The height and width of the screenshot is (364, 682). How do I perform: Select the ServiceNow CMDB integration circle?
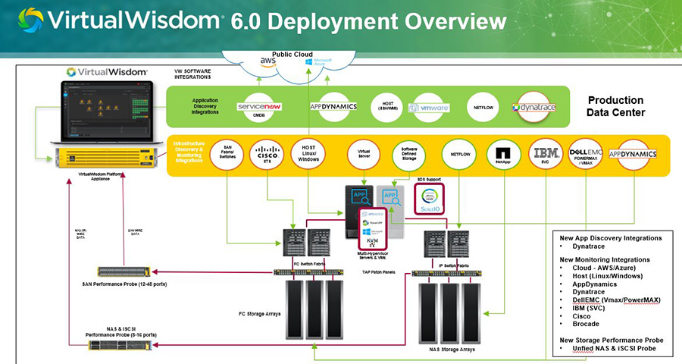pos(259,107)
